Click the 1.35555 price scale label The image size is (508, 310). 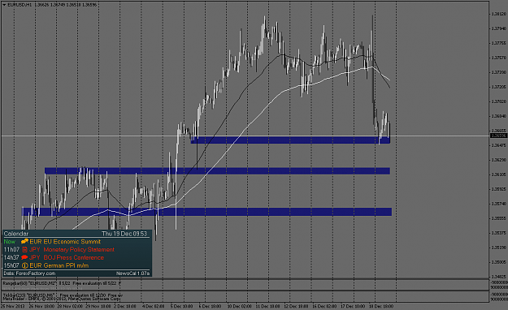coord(498,218)
